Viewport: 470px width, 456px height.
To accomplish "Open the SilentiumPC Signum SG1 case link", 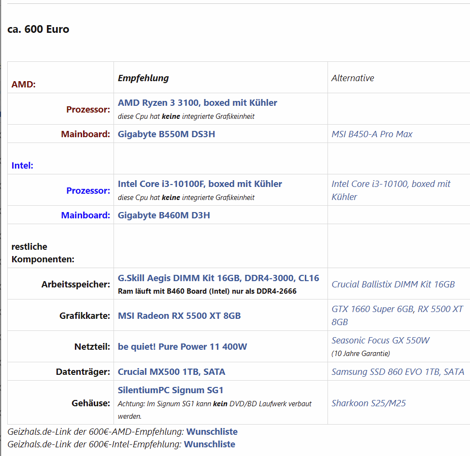I will (x=170, y=390).
